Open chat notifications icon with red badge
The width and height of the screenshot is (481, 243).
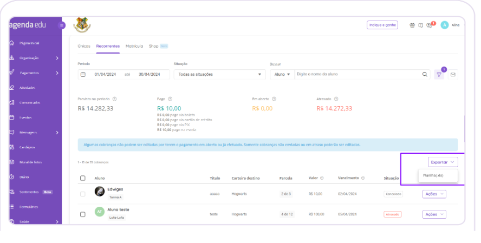point(430,25)
